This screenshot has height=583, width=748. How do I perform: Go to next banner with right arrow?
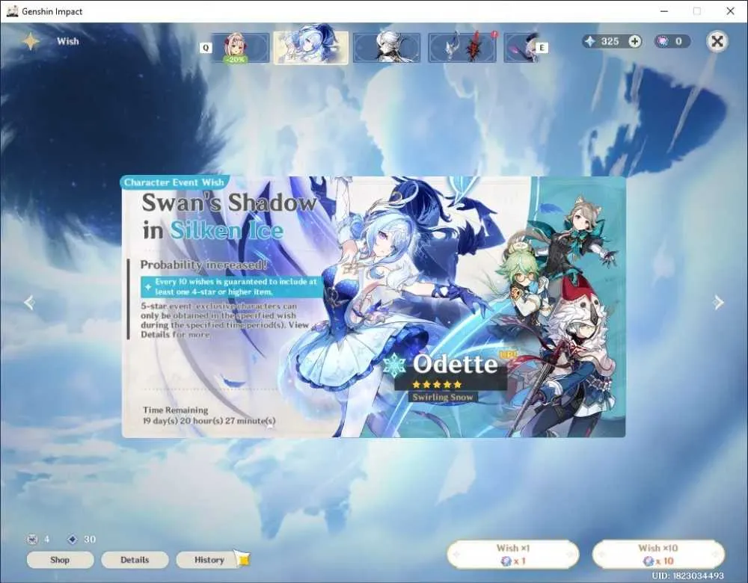coord(718,302)
